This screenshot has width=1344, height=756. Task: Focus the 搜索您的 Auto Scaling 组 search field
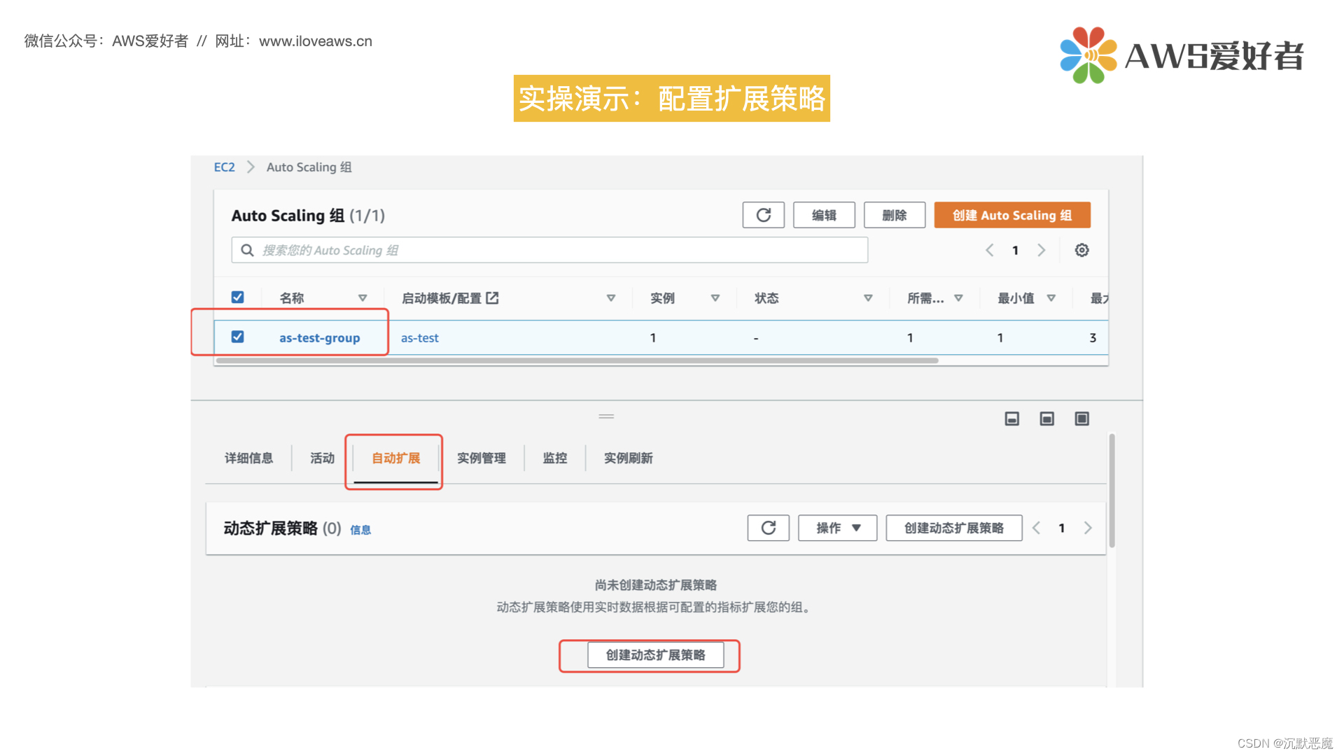pyautogui.click(x=549, y=250)
